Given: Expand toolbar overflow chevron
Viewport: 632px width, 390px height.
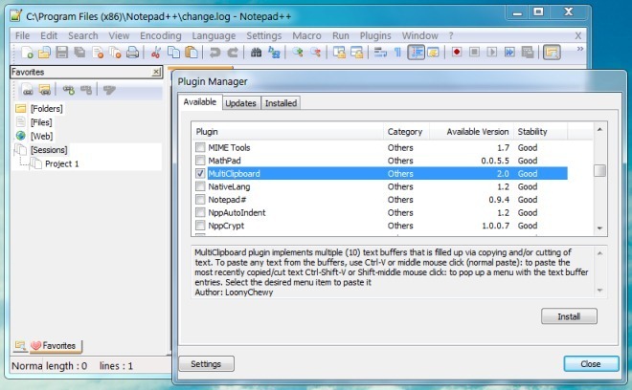Looking at the screenshot, I should (580, 49).
